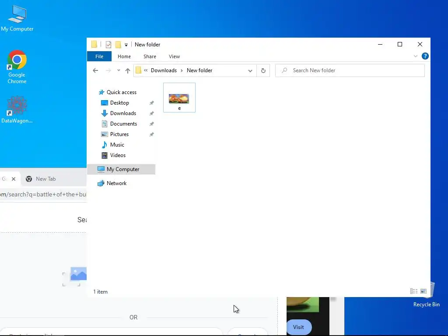
Task: Click the Chrome address bar URL
Action: click(43, 195)
